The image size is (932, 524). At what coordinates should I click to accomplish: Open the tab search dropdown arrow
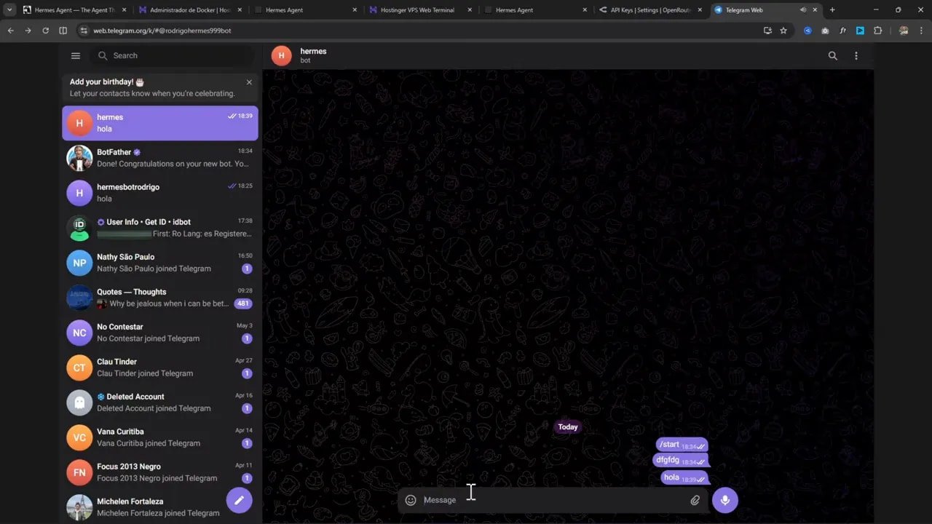(x=9, y=10)
